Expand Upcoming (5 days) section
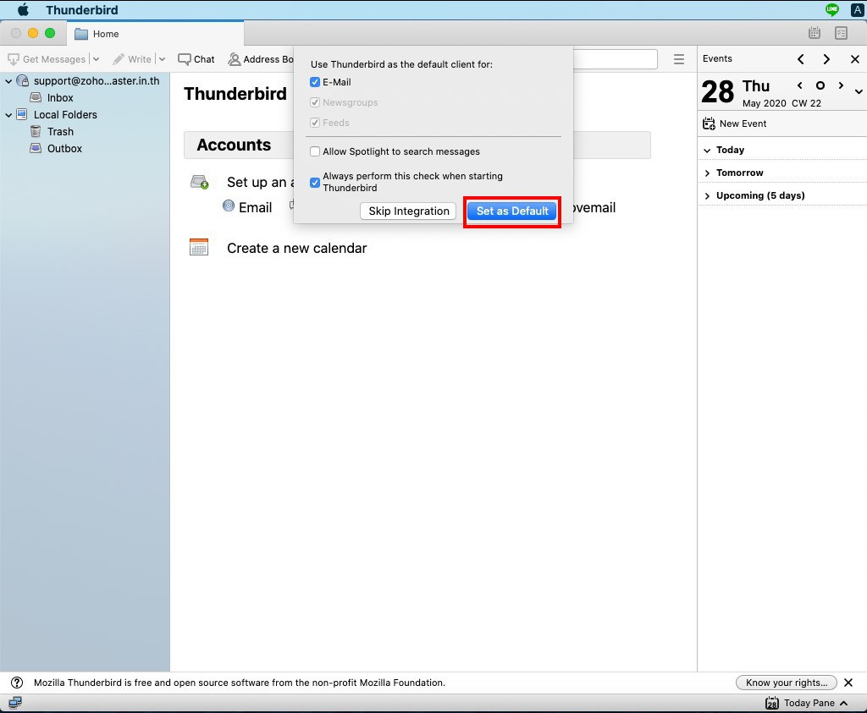This screenshot has height=713, width=867. 707,196
